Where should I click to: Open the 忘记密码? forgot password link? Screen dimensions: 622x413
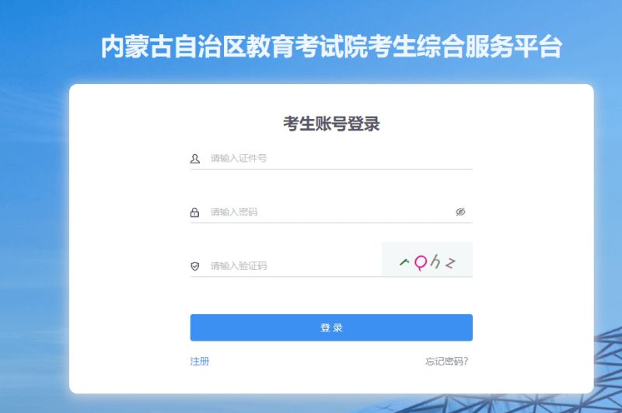click(446, 361)
